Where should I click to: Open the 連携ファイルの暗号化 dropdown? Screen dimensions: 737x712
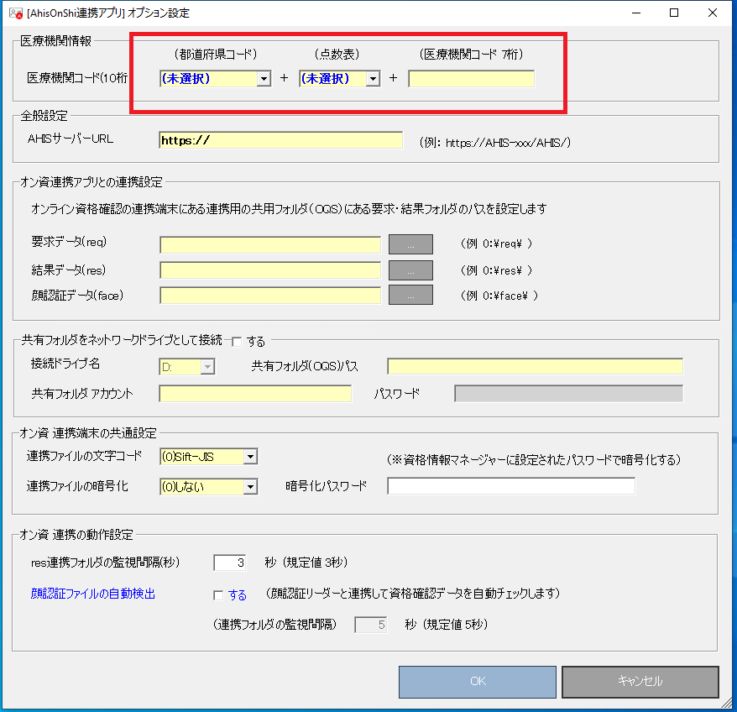(209, 487)
